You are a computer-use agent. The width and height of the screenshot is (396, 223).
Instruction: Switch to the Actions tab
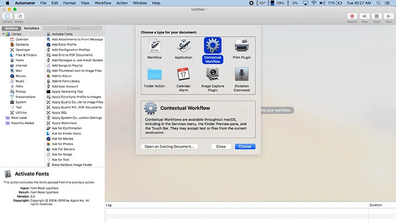click(11, 28)
